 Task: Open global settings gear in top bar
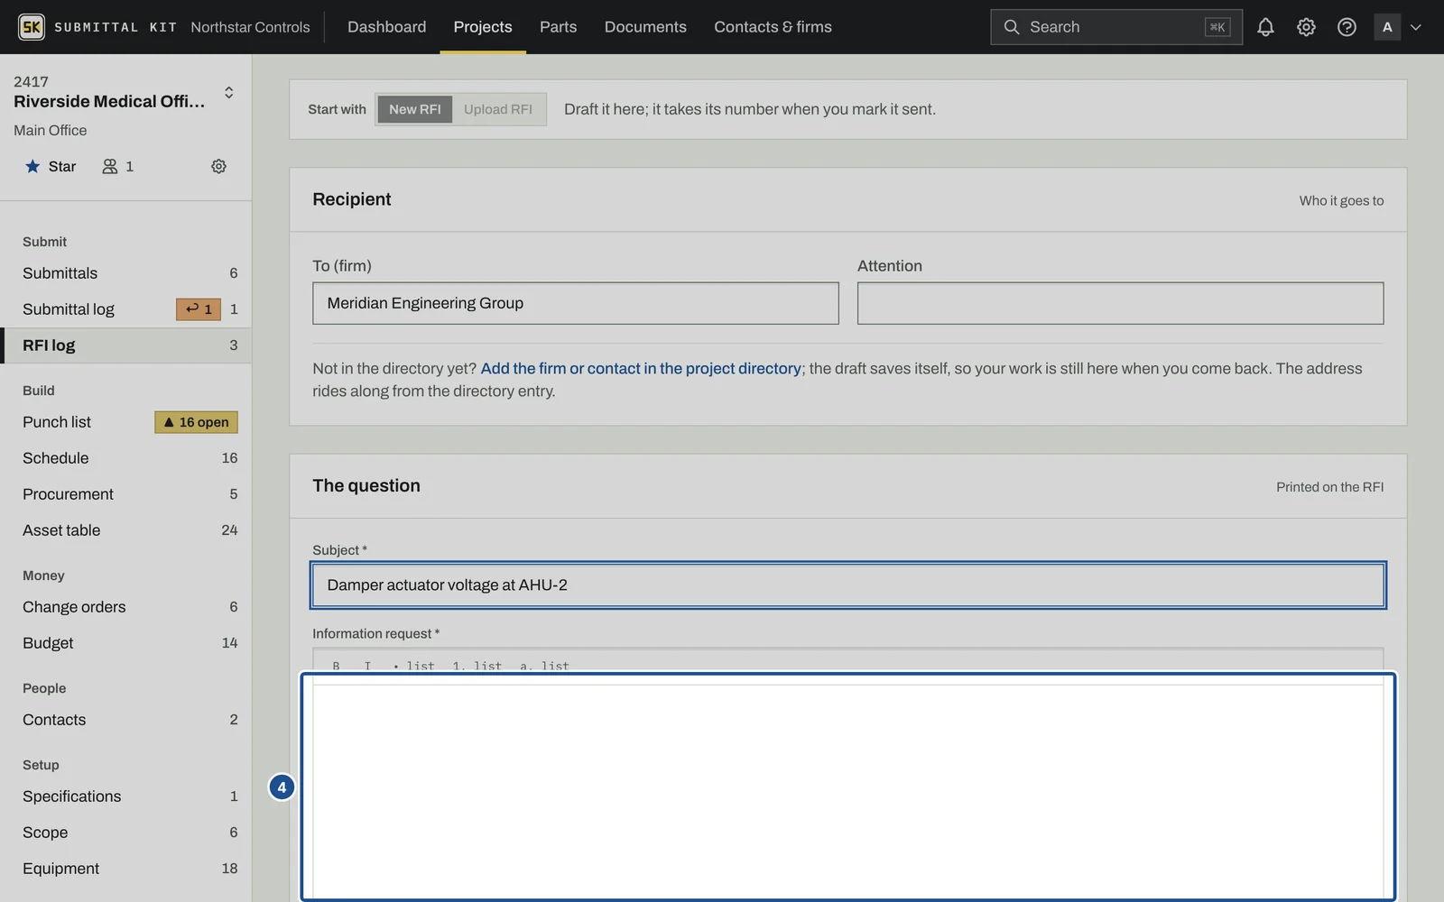point(1306,27)
